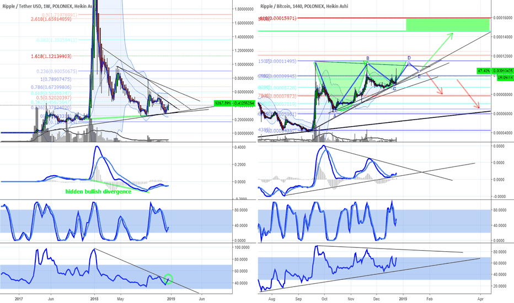Click the 0.382(0.45675047) Fibonacci label
Image resolution: width=514 pixels, height=303 pixels.
(51, 102)
